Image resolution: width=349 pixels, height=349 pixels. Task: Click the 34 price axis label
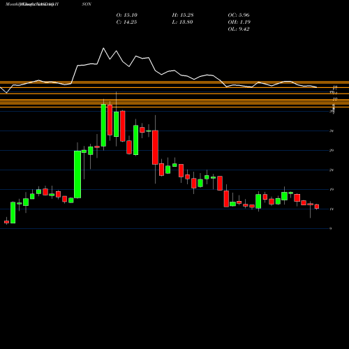[332, 131]
